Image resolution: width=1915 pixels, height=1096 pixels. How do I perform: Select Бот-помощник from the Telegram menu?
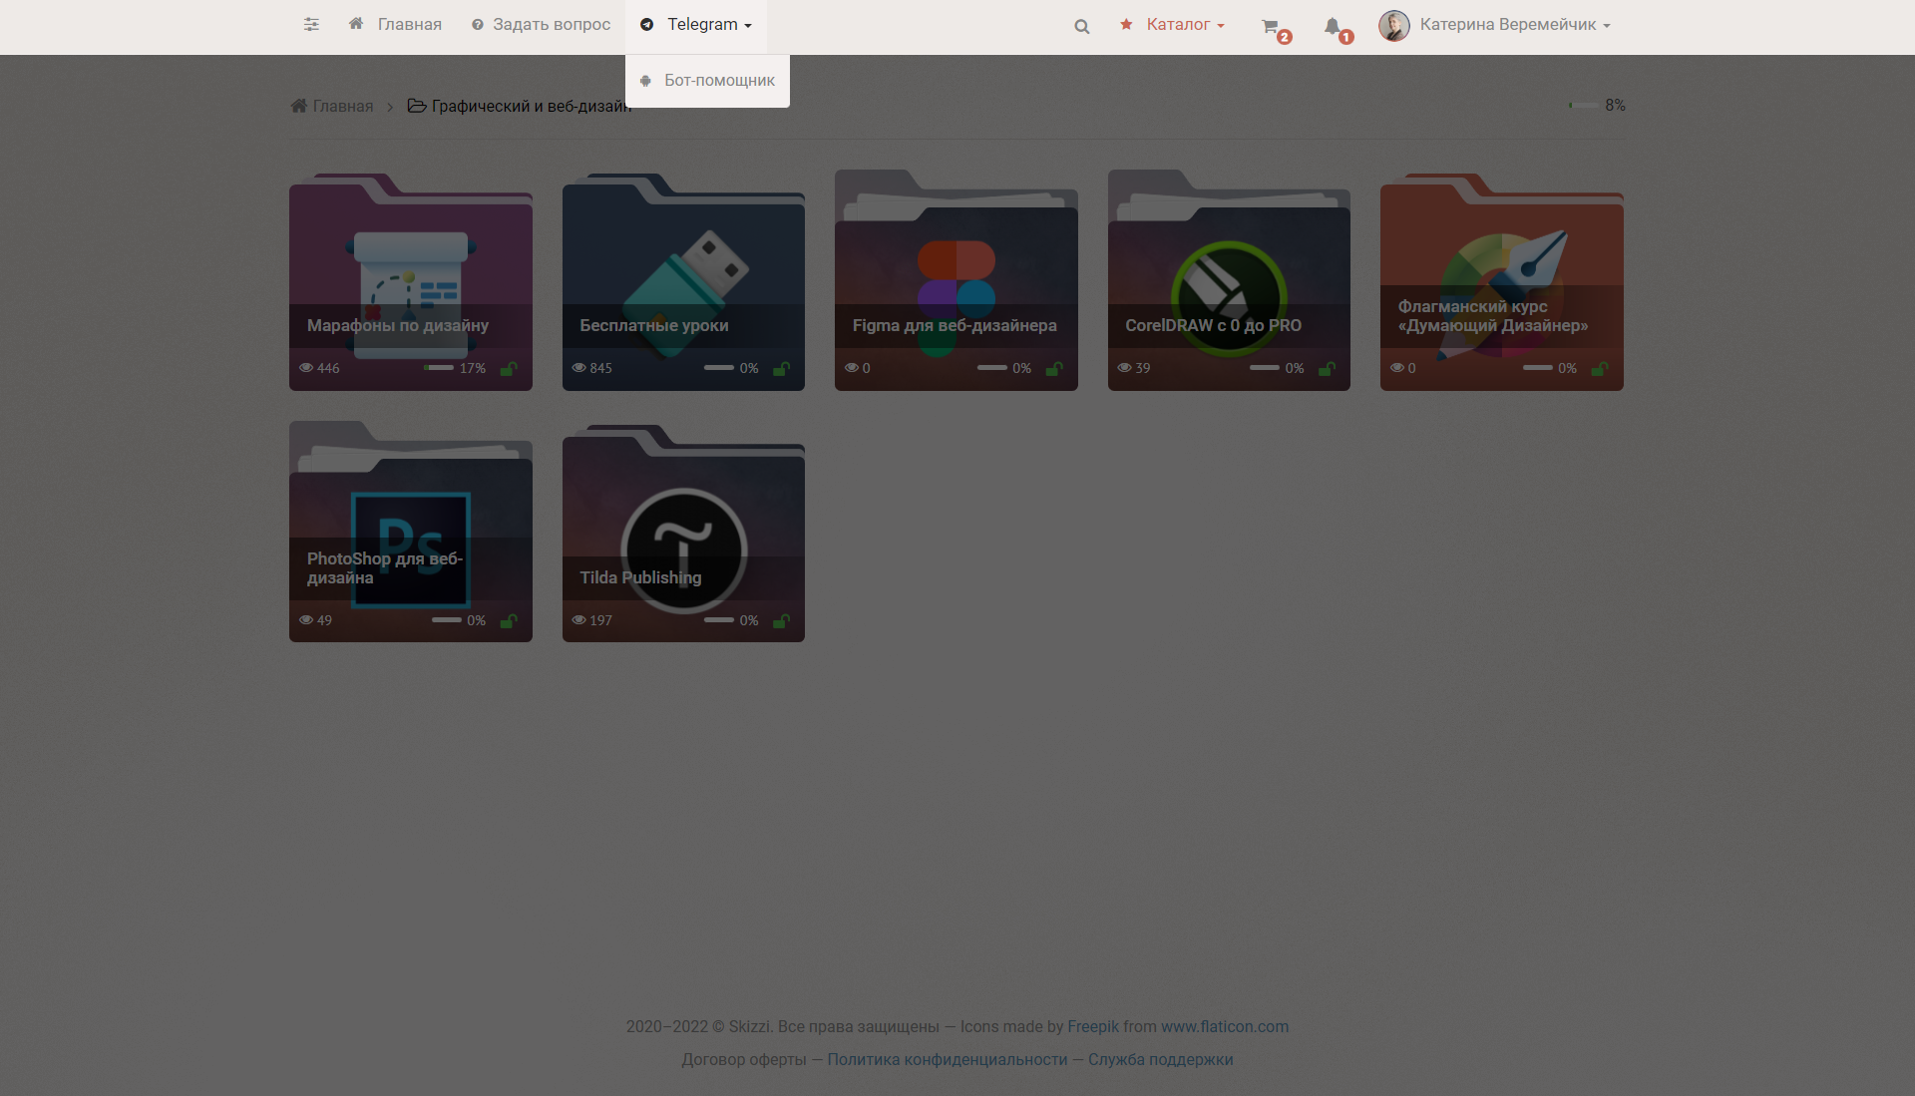click(x=707, y=81)
